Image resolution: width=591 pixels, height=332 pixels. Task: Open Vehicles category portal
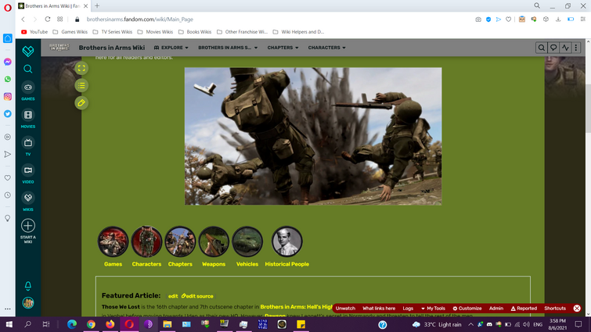[x=247, y=247]
